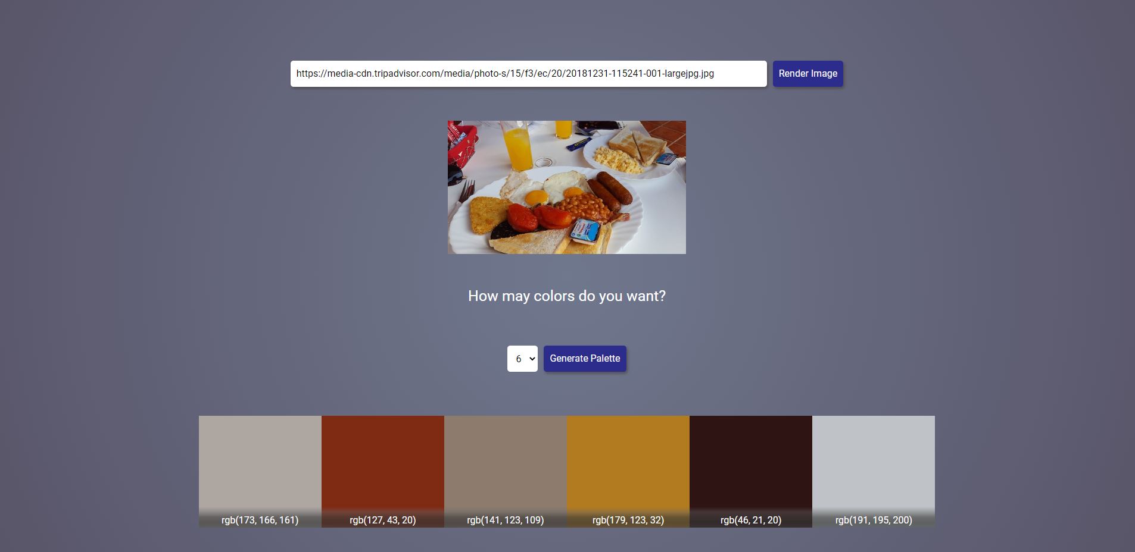Click the Generate Palette button

tap(585, 359)
